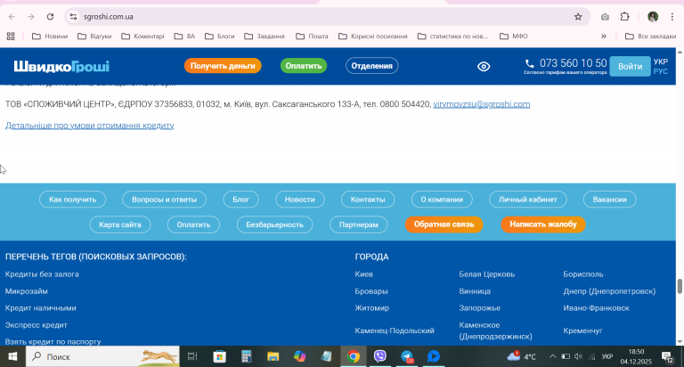Viewport: 684px width, 367px height.
Task: Open Windows notification center
Action: [668, 357]
